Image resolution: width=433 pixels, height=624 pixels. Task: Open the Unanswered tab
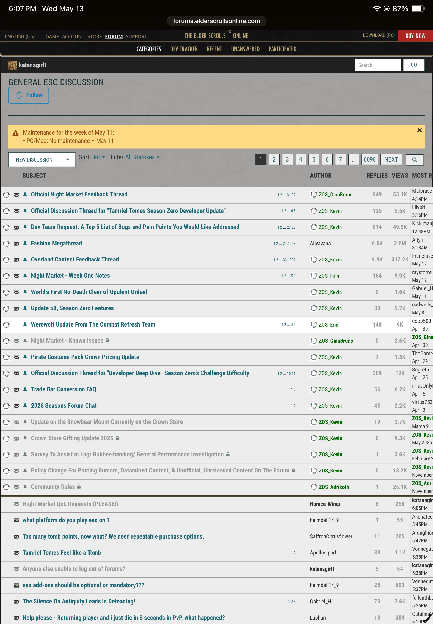(x=245, y=49)
